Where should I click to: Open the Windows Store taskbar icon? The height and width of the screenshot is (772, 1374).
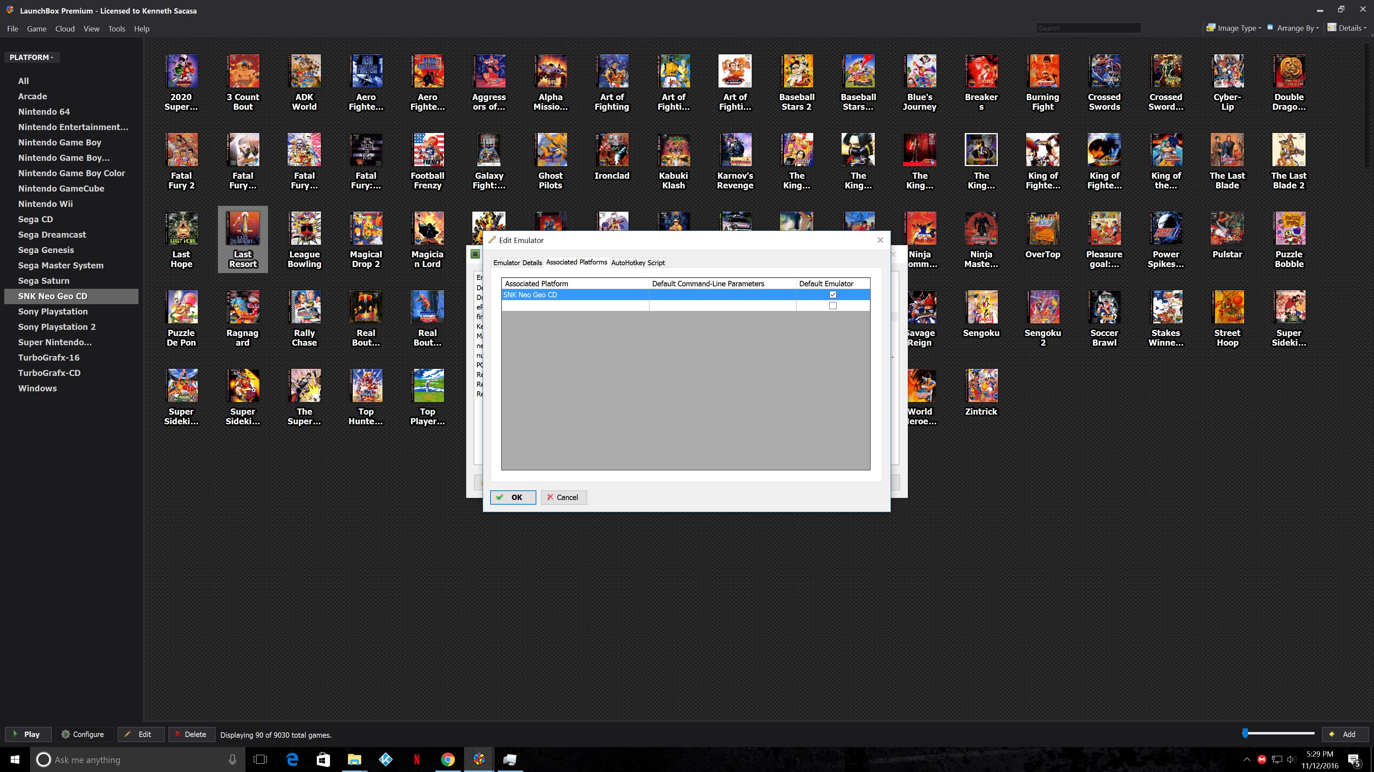tap(323, 759)
